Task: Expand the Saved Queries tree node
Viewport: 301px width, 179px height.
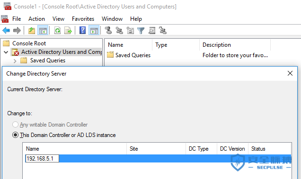Action: pos(15,61)
